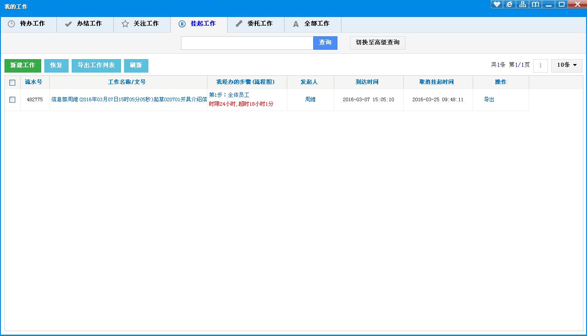The height and width of the screenshot is (336, 587).
Task: Click the heart favorite icon in title bar
Action: (x=496, y=4)
